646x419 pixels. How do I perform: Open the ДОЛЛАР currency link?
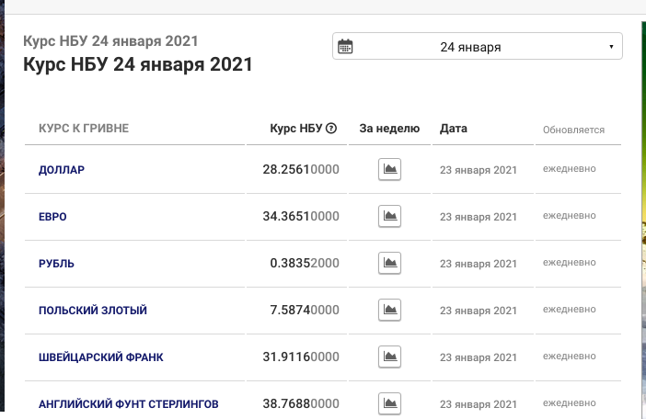tap(62, 170)
